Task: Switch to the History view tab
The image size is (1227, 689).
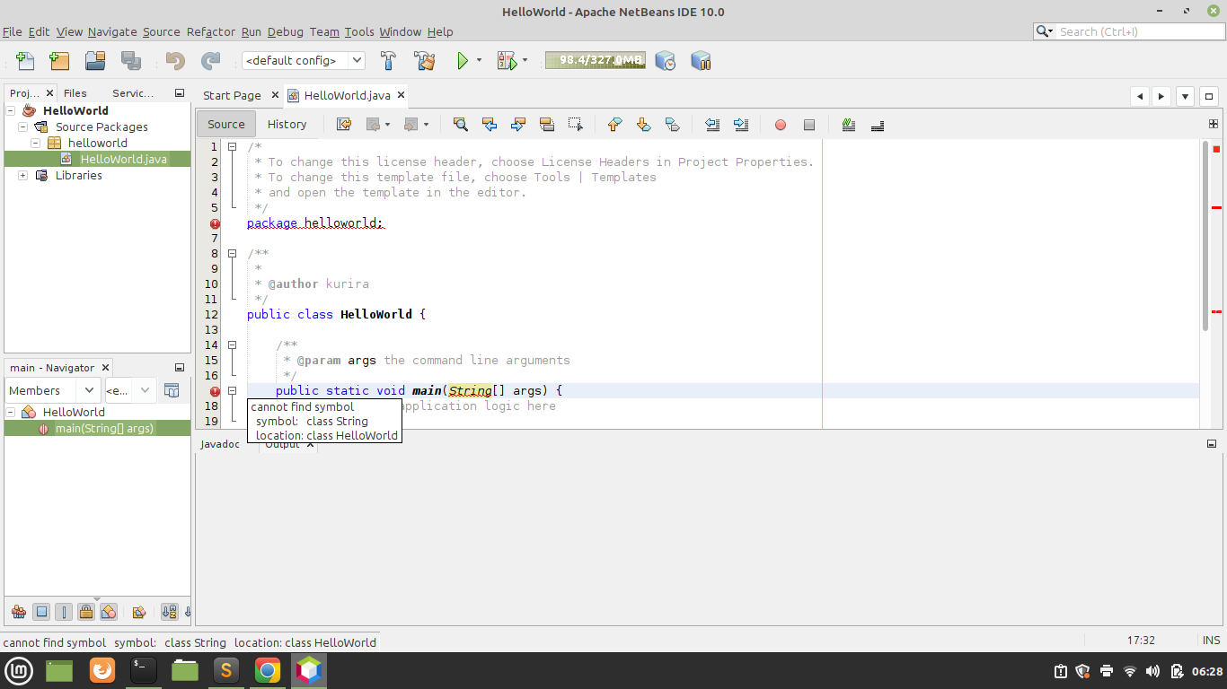Action: tap(287, 125)
